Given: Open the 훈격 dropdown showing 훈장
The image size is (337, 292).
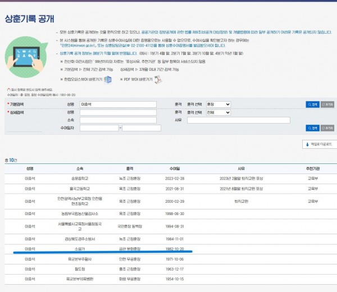Looking at the screenshot, I should click(217, 104).
